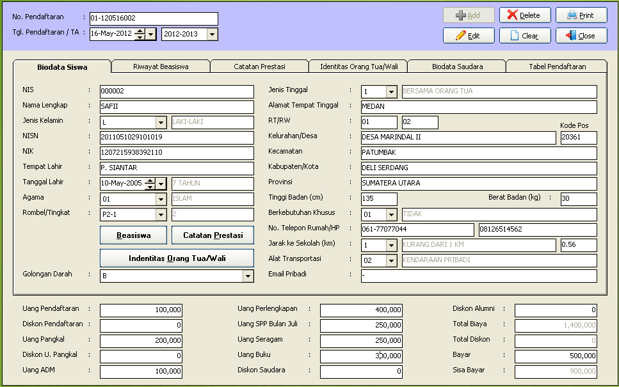Click the Indentitas Orang Tua/Wali button
The height and width of the screenshot is (387, 619).
(177, 258)
